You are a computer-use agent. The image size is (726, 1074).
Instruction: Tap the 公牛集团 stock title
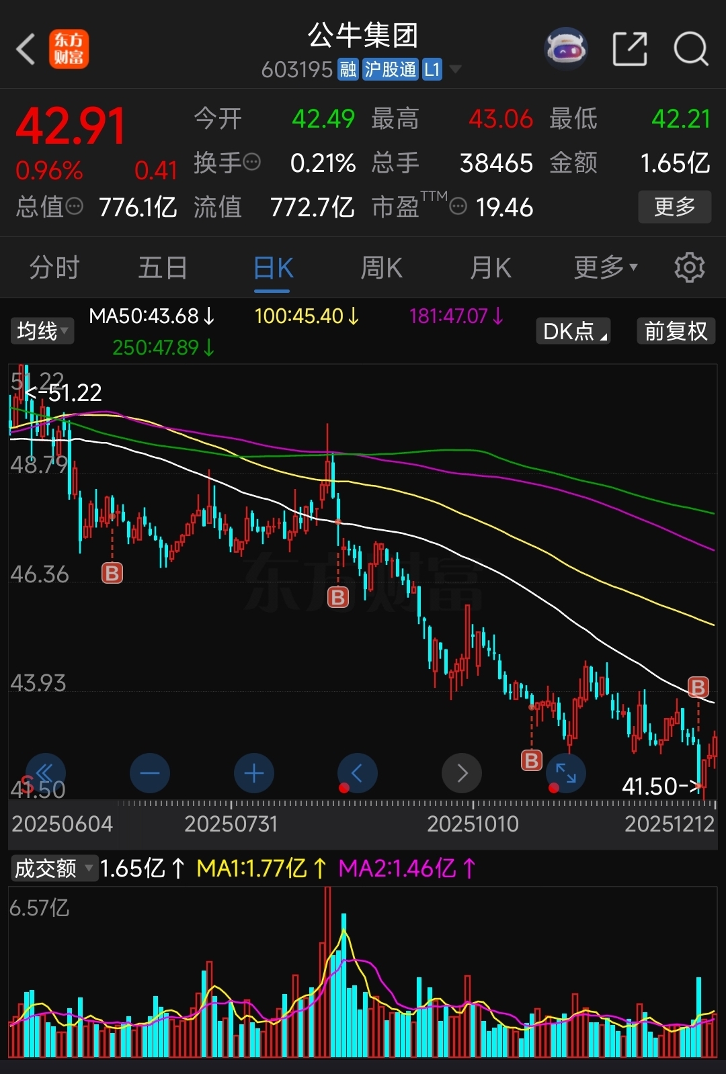(x=363, y=35)
